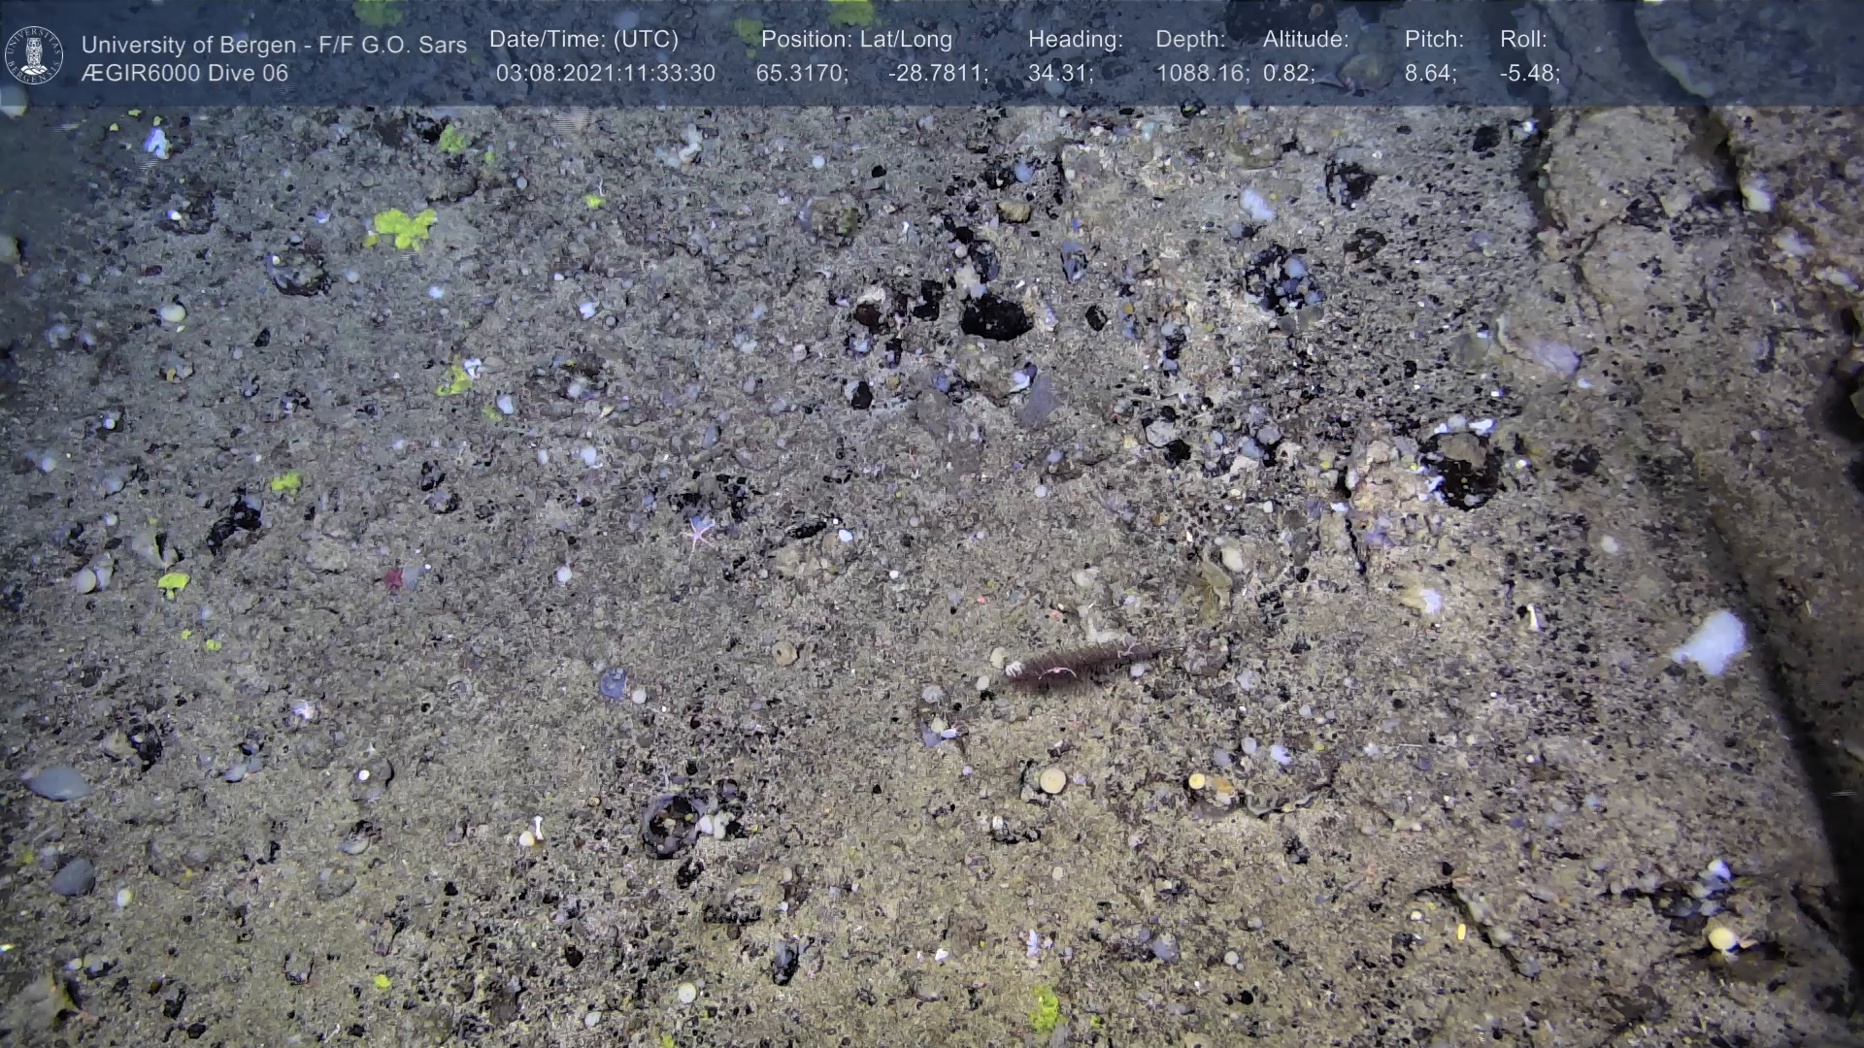Select the depth value 1088.16
This screenshot has width=1864, height=1048.
click(x=1202, y=74)
